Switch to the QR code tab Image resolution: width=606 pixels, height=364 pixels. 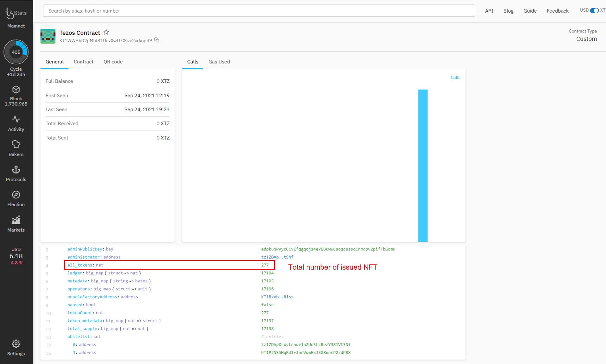[x=113, y=62]
